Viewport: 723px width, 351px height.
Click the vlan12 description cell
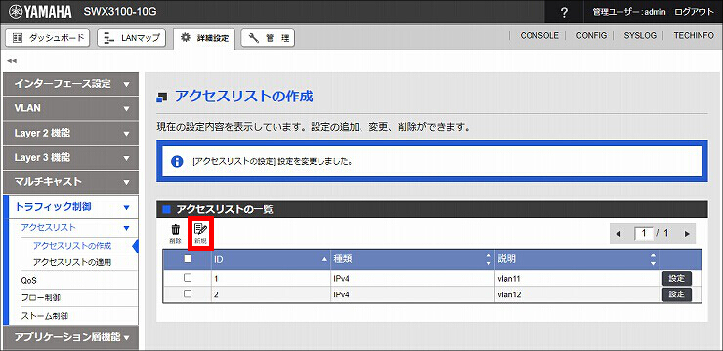(x=576, y=294)
